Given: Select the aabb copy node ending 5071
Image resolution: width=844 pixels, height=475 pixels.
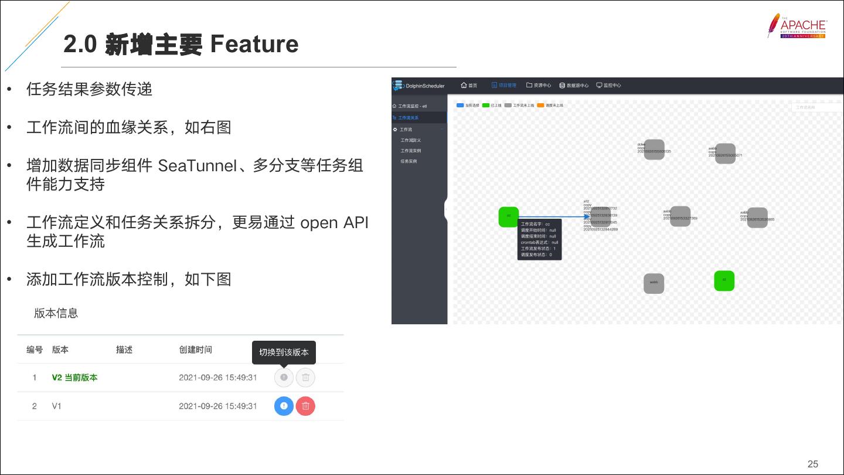Looking at the screenshot, I should pos(725,154).
